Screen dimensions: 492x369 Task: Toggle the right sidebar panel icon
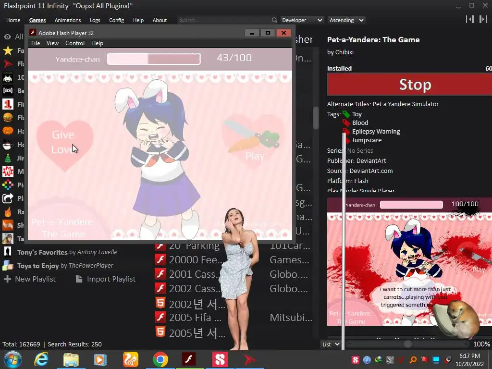[483, 19]
